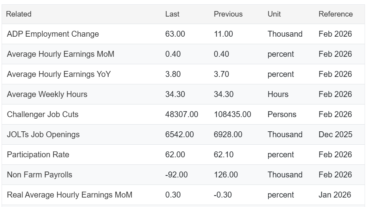Open Average Hourly Earnings MoM indicator
Viewport: 367px width, 207px height.
point(60,54)
